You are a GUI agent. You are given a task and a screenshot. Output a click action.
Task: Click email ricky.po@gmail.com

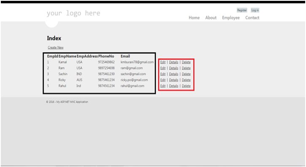pyautogui.click(x=134, y=80)
